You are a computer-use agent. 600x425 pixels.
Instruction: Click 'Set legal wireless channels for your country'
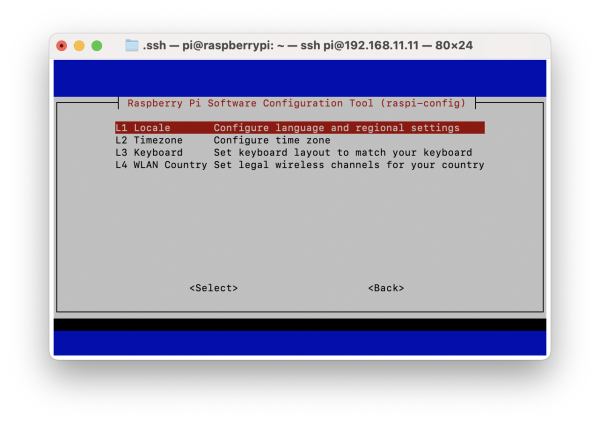point(349,164)
